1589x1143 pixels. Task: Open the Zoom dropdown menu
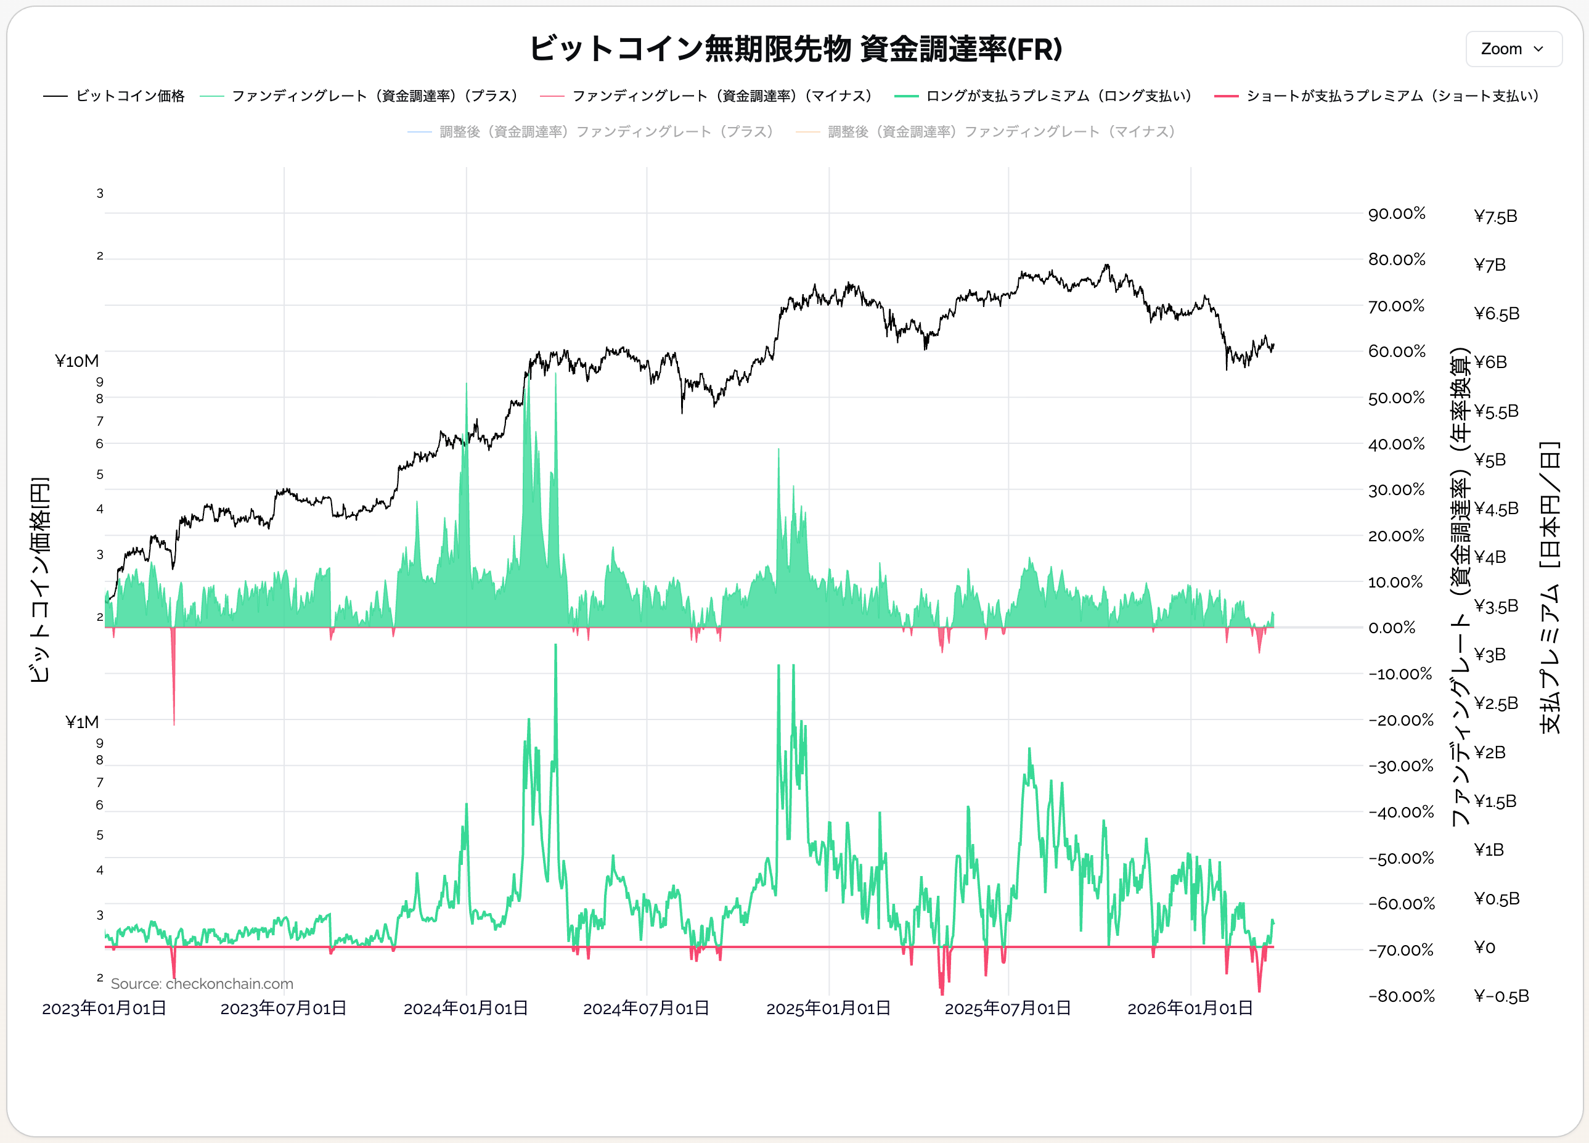pyautogui.click(x=1512, y=49)
